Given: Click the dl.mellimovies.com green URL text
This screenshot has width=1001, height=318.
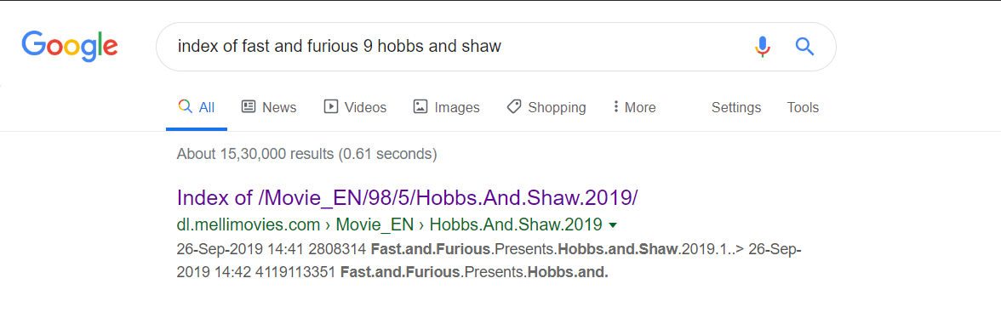Looking at the screenshot, I should pyautogui.click(x=249, y=224).
